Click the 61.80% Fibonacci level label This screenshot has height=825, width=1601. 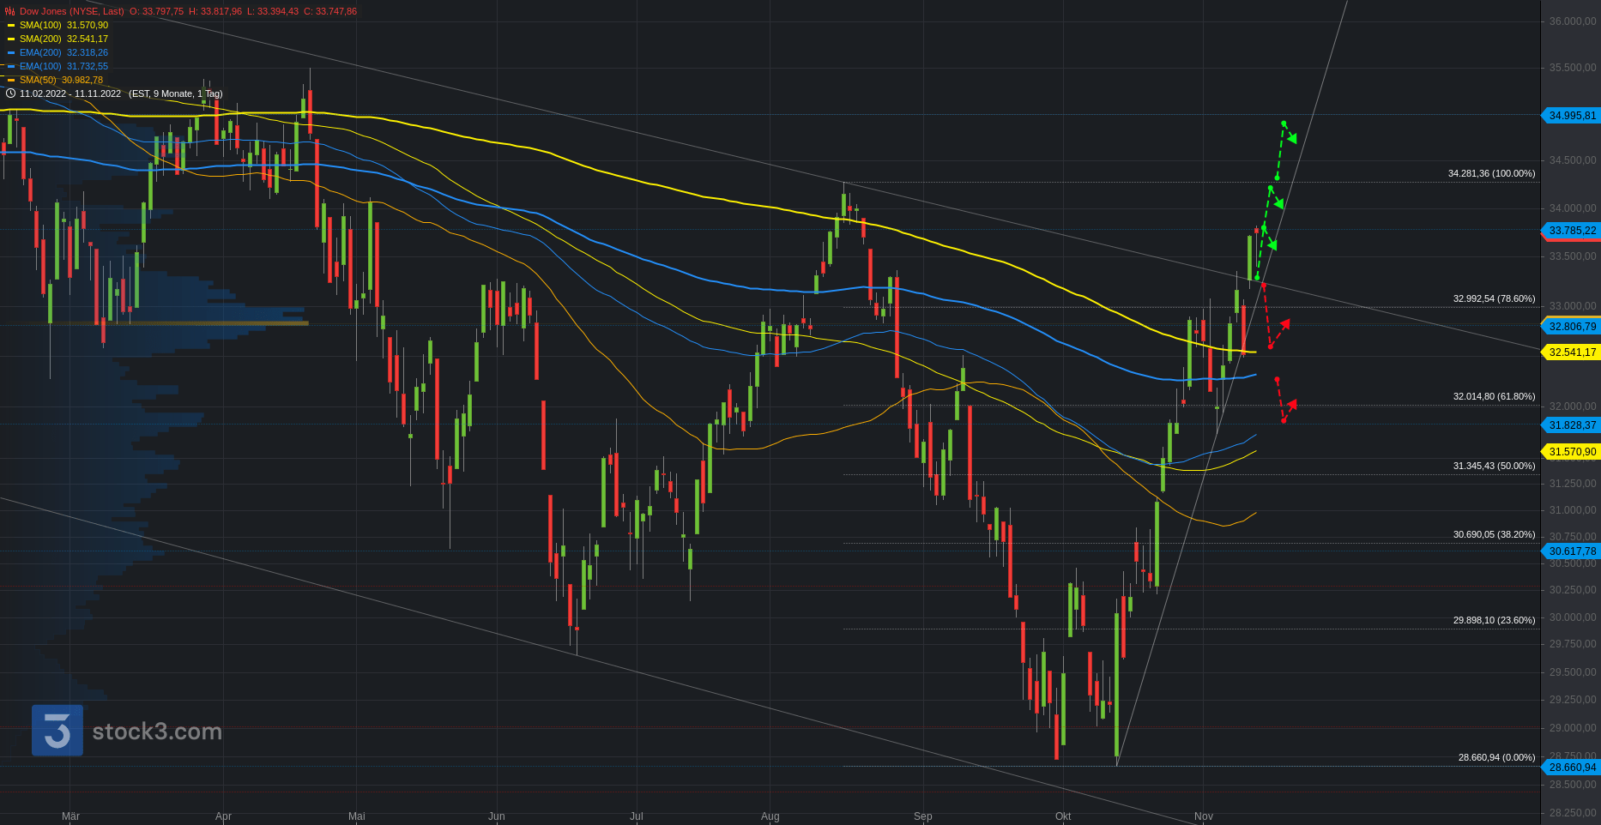[1494, 396]
